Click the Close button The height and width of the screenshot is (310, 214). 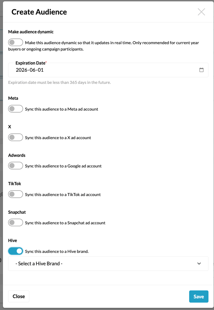coord(19,296)
